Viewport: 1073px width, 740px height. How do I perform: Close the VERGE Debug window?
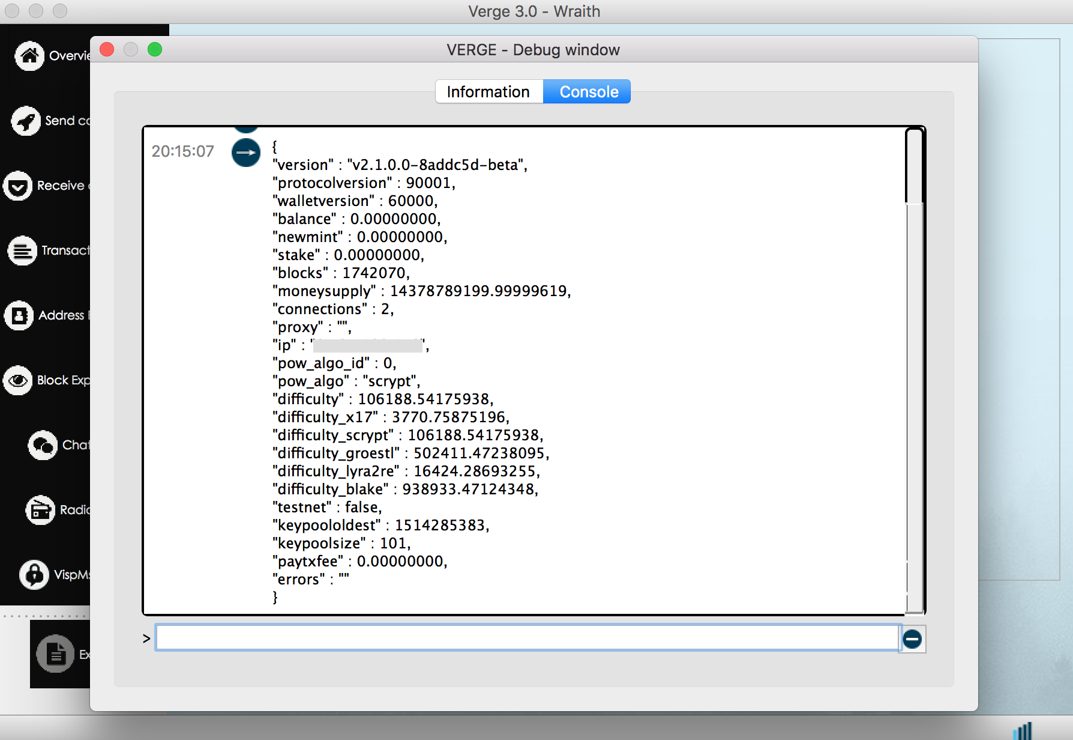coord(107,49)
